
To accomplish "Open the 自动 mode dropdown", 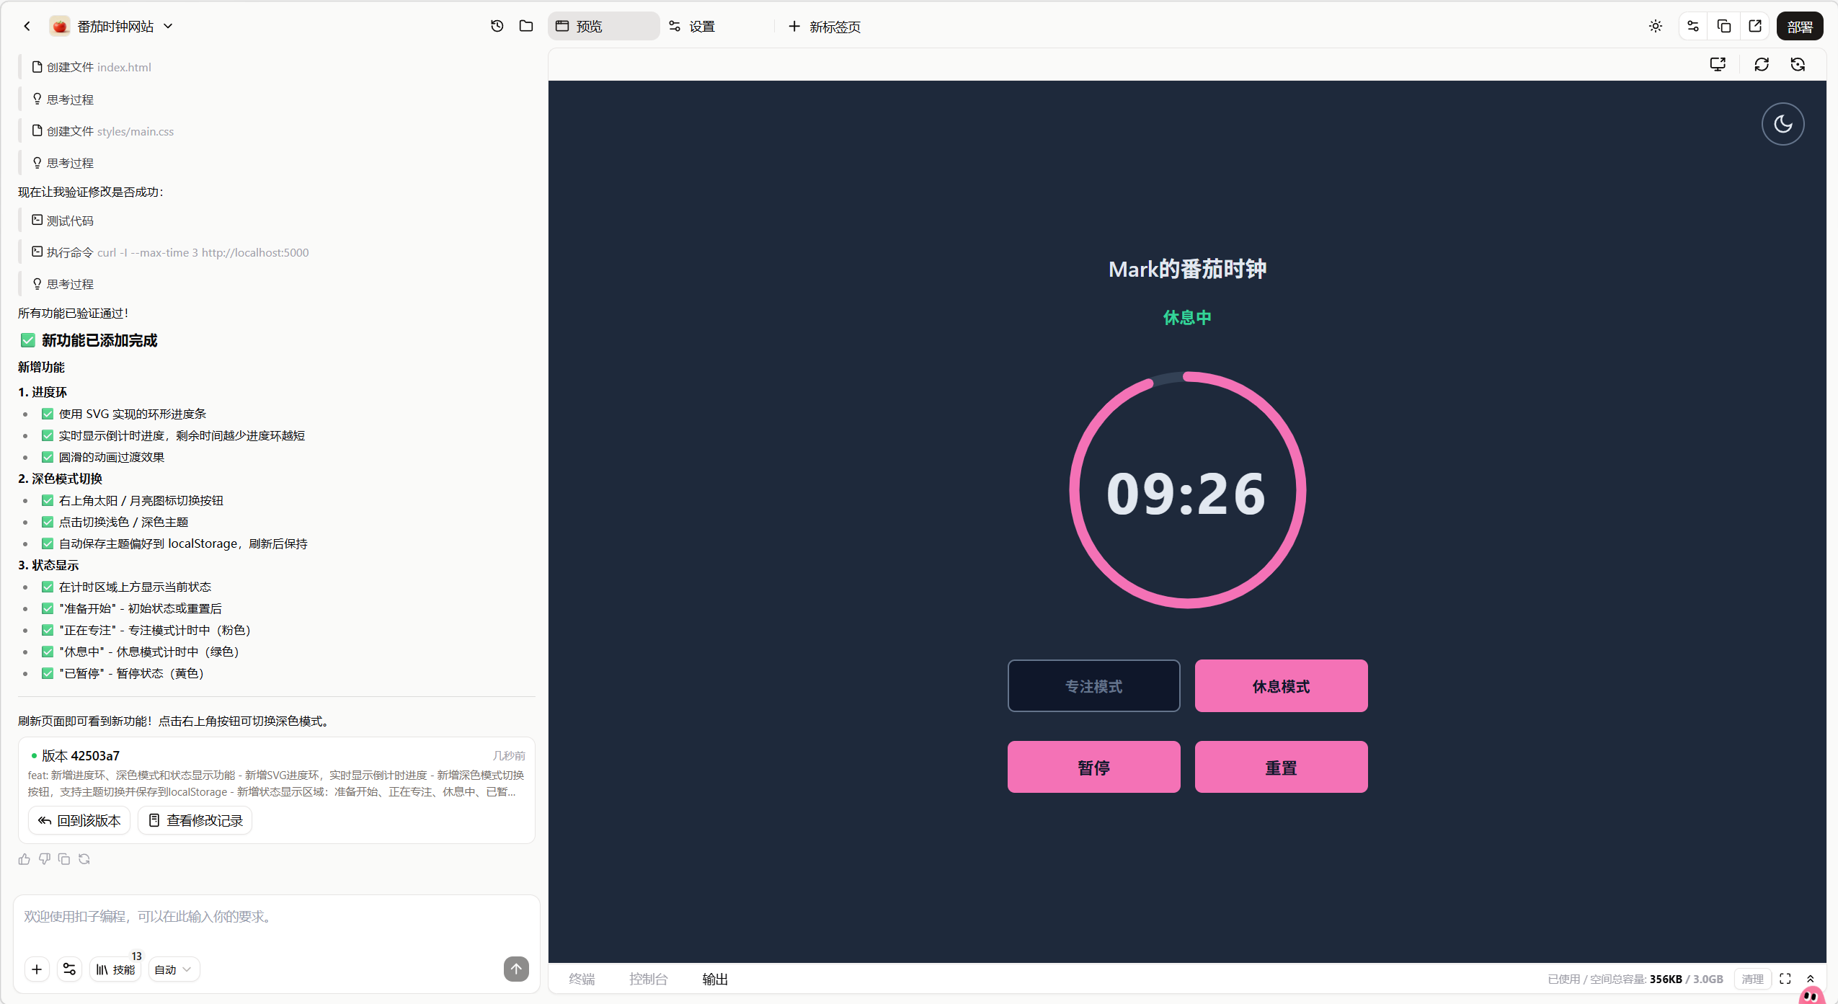I will click(x=174, y=969).
